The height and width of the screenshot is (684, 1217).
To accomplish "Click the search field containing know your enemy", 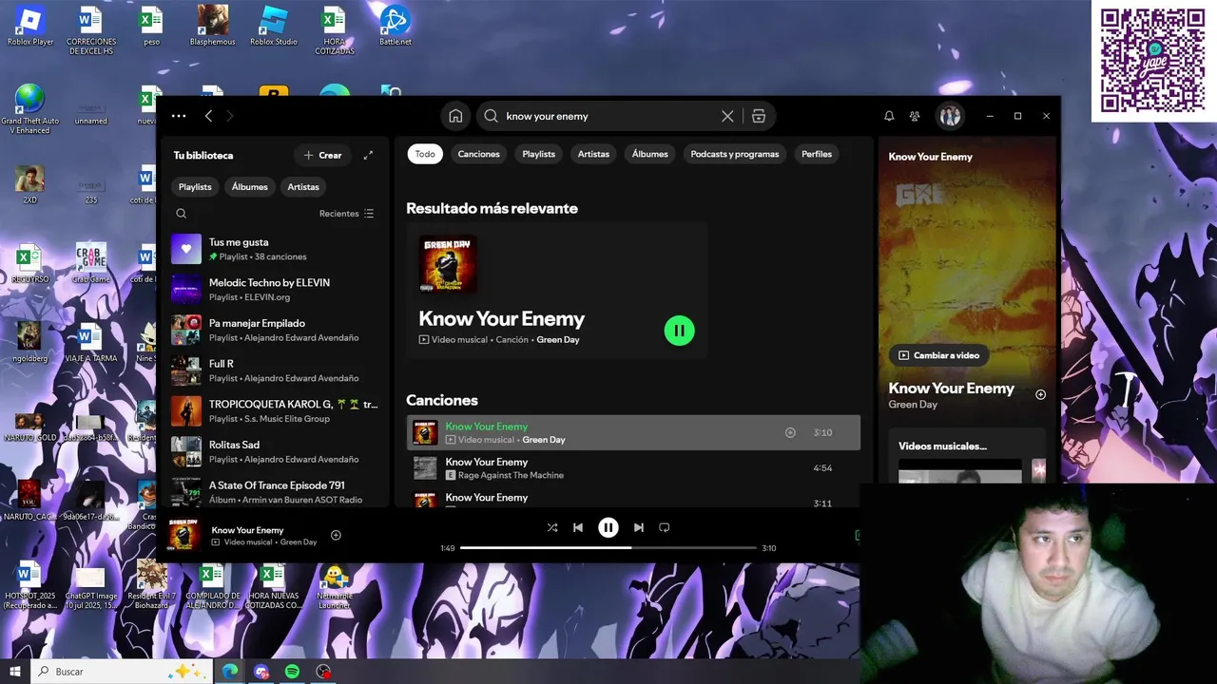I will click(608, 116).
